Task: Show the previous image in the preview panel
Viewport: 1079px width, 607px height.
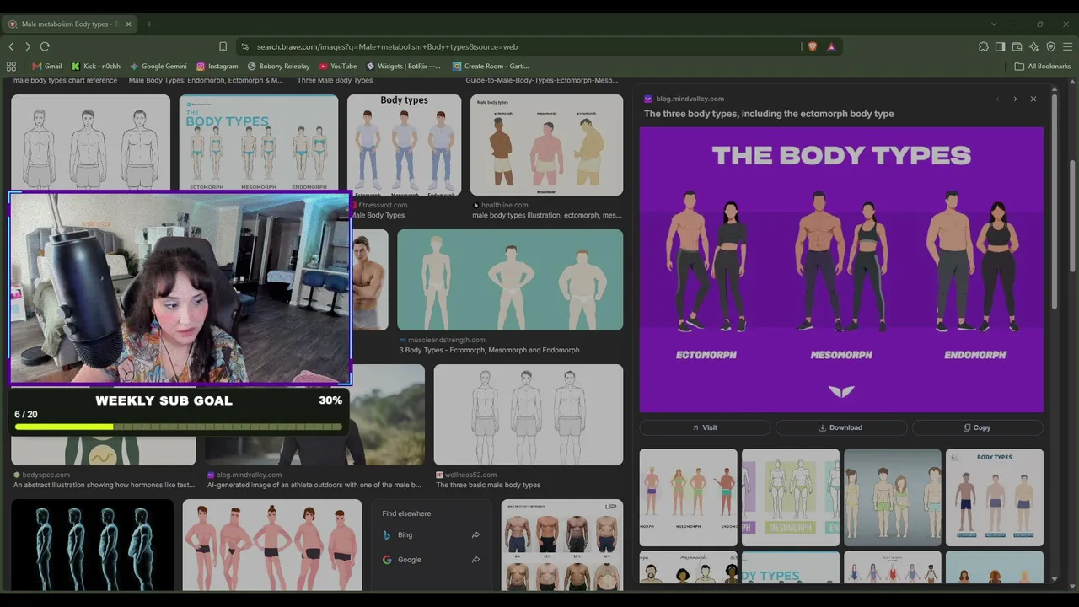Action: click(x=997, y=99)
